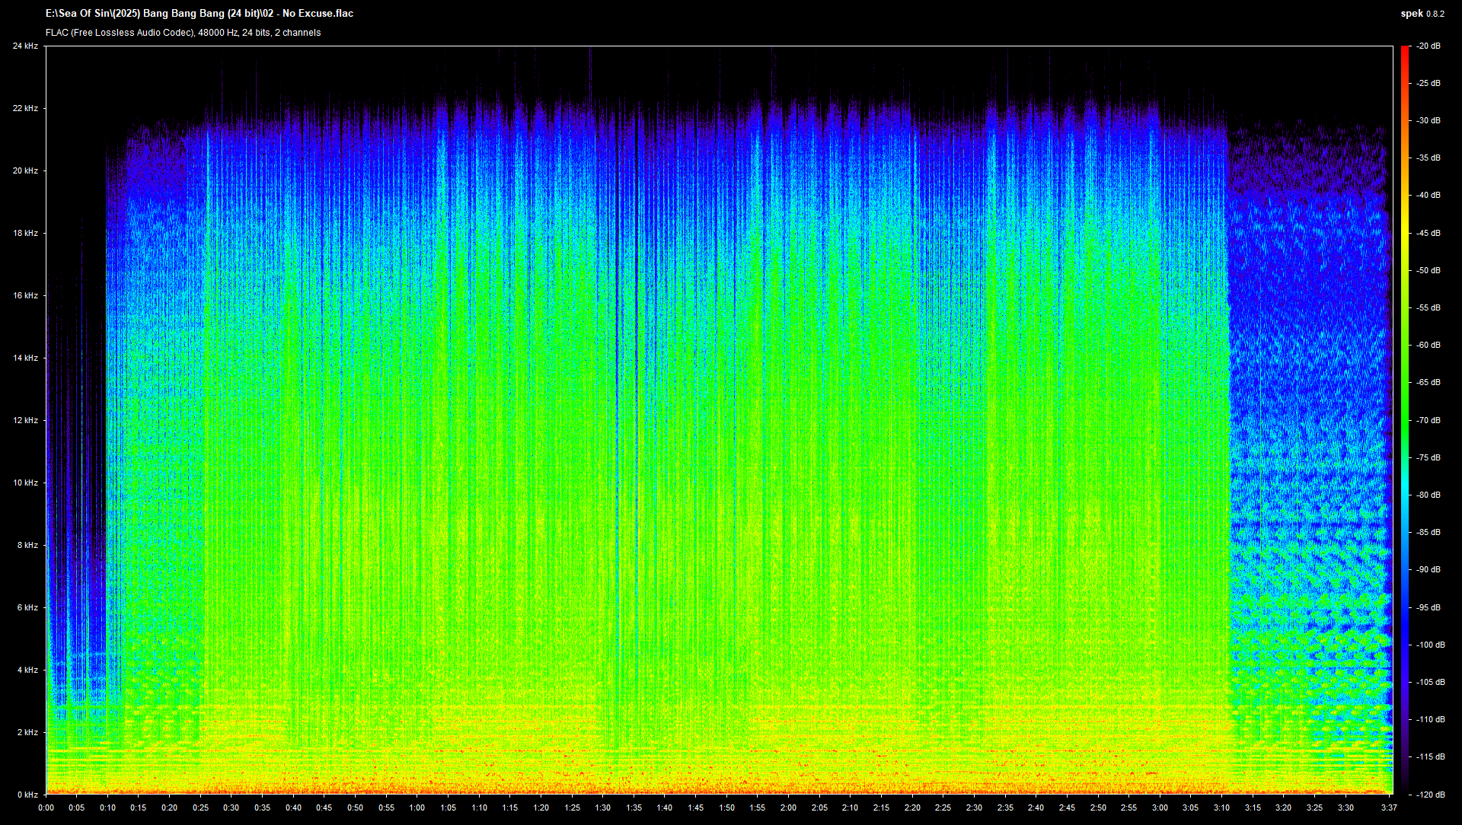This screenshot has width=1462, height=825.
Task: Click the 0:30 time axis marker
Action: 231,807
